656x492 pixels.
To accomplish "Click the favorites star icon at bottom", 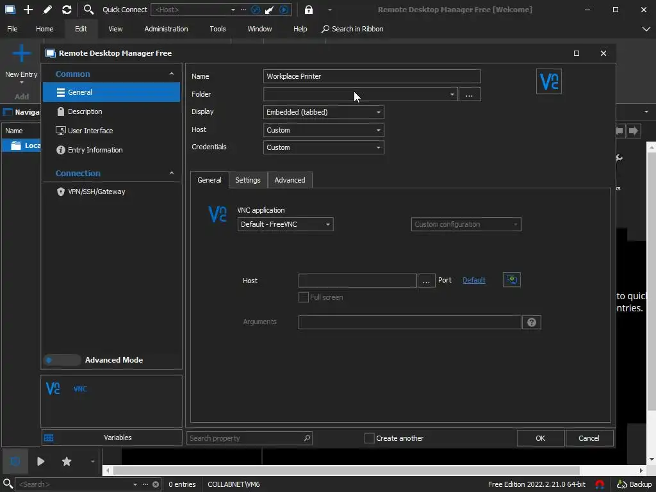I will [67, 461].
